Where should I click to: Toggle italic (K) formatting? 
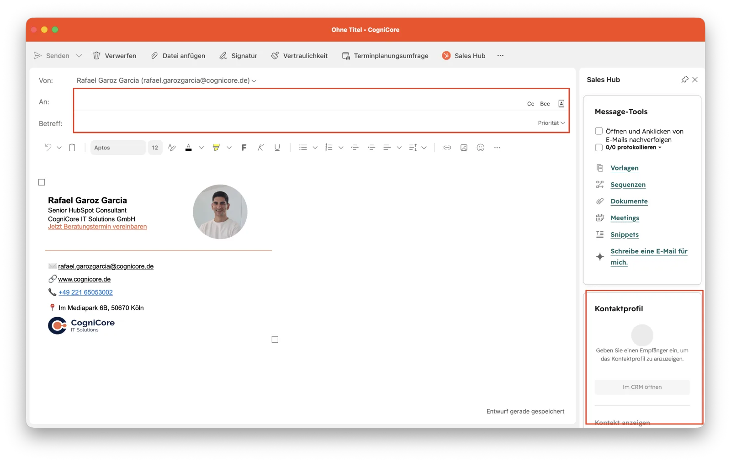(260, 148)
